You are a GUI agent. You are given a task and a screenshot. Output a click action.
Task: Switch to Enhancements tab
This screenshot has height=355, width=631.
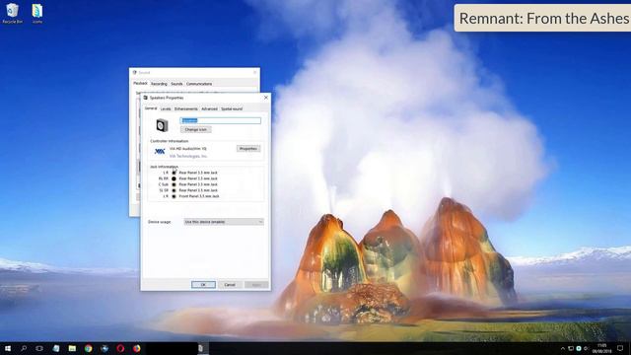pyautogui.click(x=186, y=108)
